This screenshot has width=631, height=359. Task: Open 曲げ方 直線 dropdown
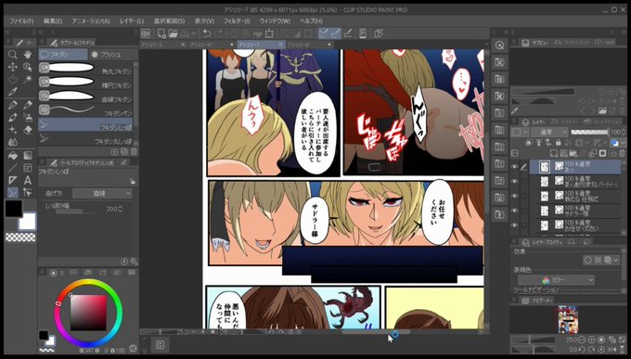[x=102, y=193]
